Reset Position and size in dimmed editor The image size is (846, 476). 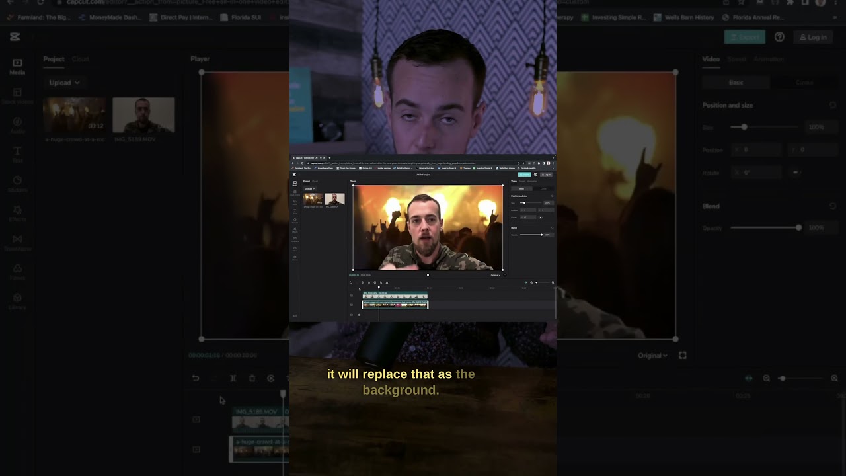[833, 105]
